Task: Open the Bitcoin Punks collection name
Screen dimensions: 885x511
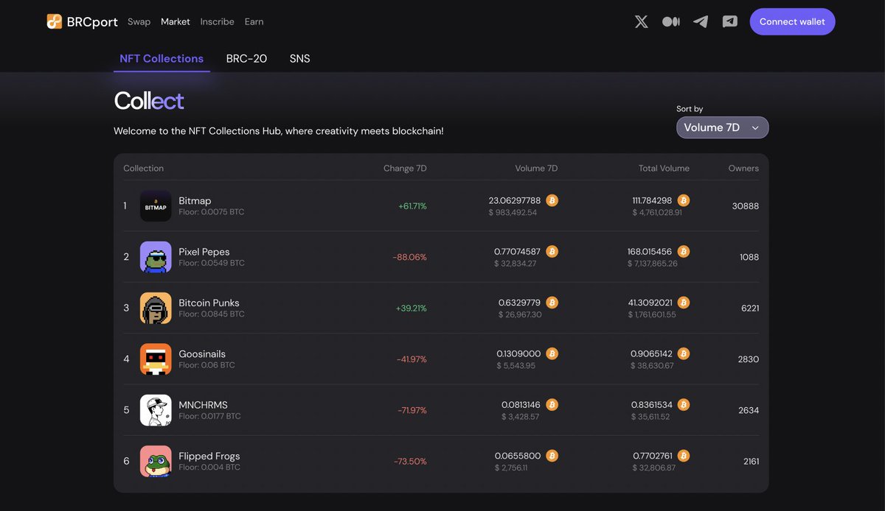Action: pyautogui.click(x=209, y=302)
